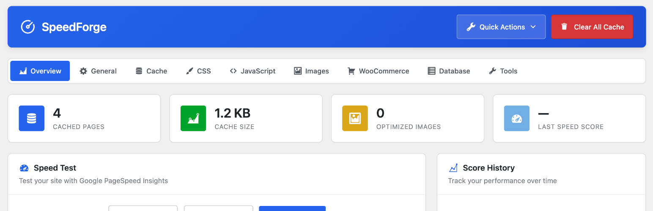Select the JavaScript tab
653x211 pixels.
[x=252, y=71]
